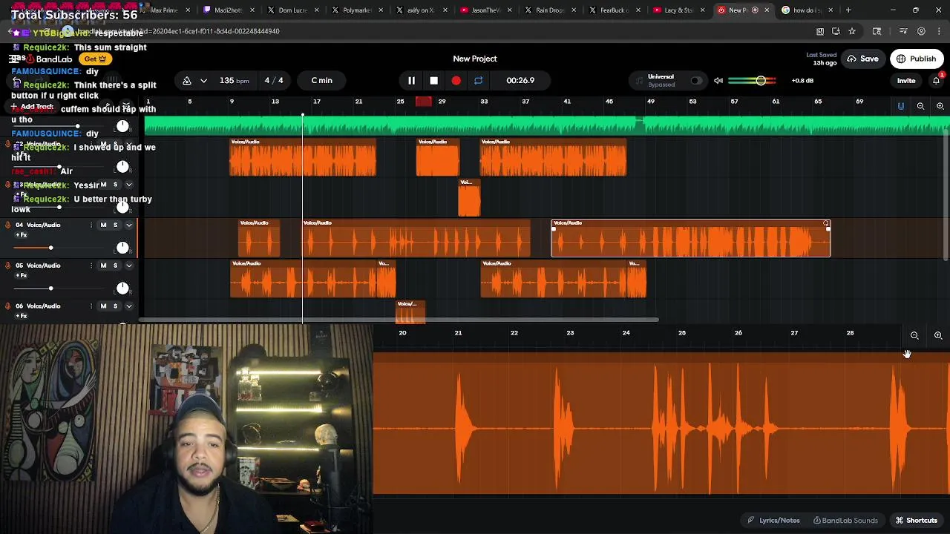Open track 04 three-dot options
The height and width of the screenshot is (534, 950).
point(91,225)
